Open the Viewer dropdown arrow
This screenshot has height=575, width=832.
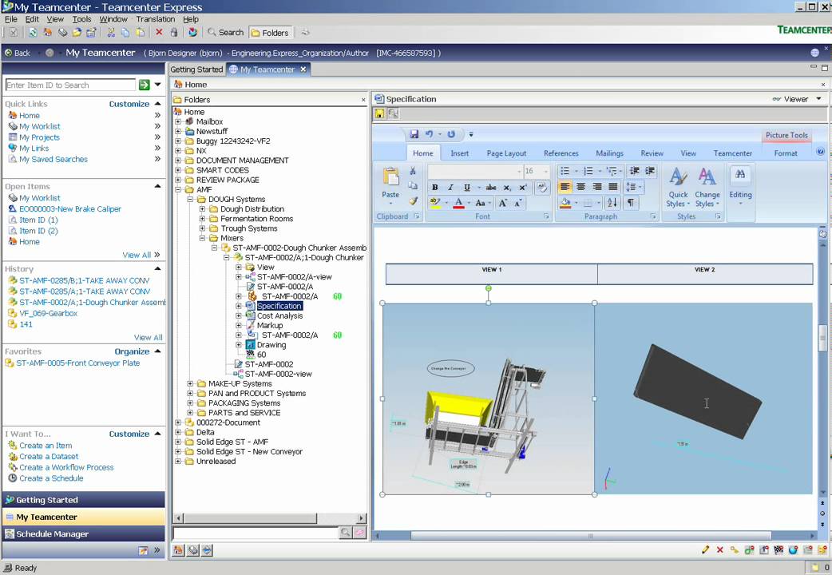[818, 99]
